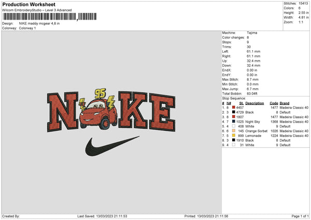Click the EndX value '0.00 in'
The width and height of the screenshot is (311, 220).
click(x=252, y=70)
